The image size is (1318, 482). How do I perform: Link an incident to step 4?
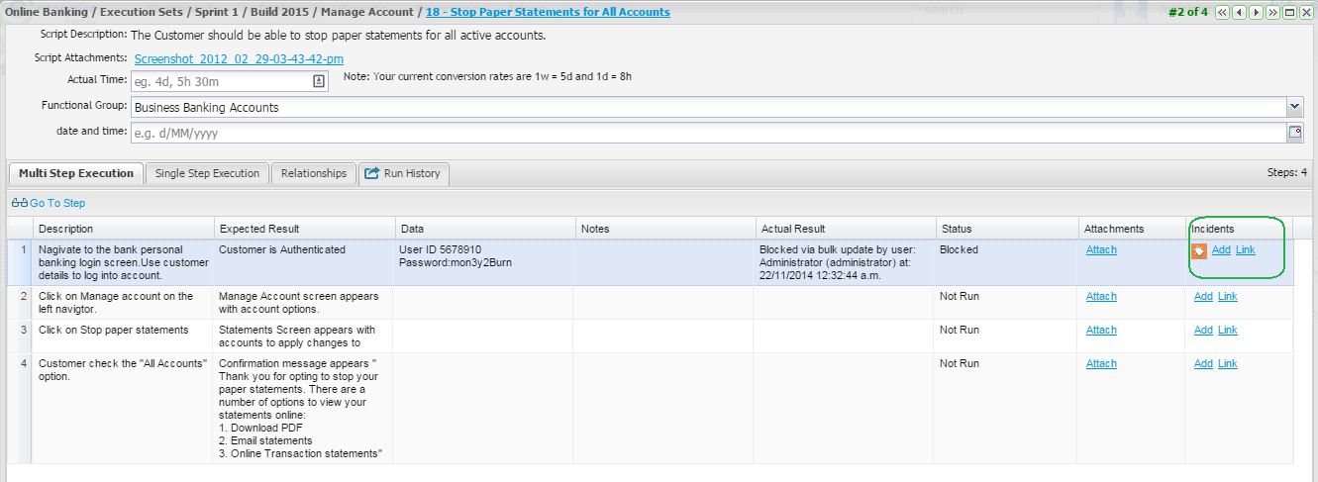click(x=1228, y=364)
